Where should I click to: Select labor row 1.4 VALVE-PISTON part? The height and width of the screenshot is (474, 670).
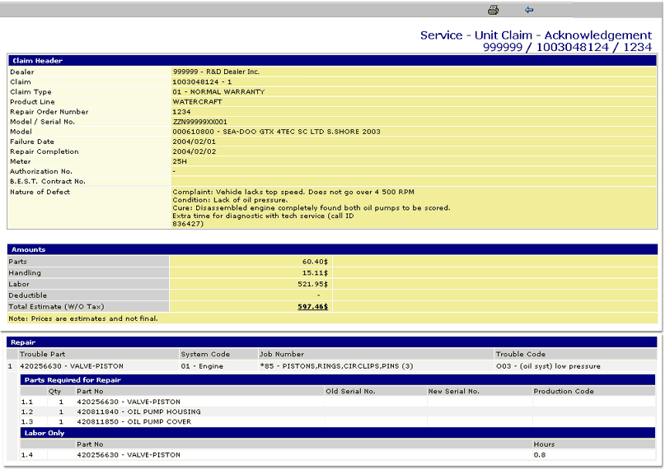[x=129, y=455]
